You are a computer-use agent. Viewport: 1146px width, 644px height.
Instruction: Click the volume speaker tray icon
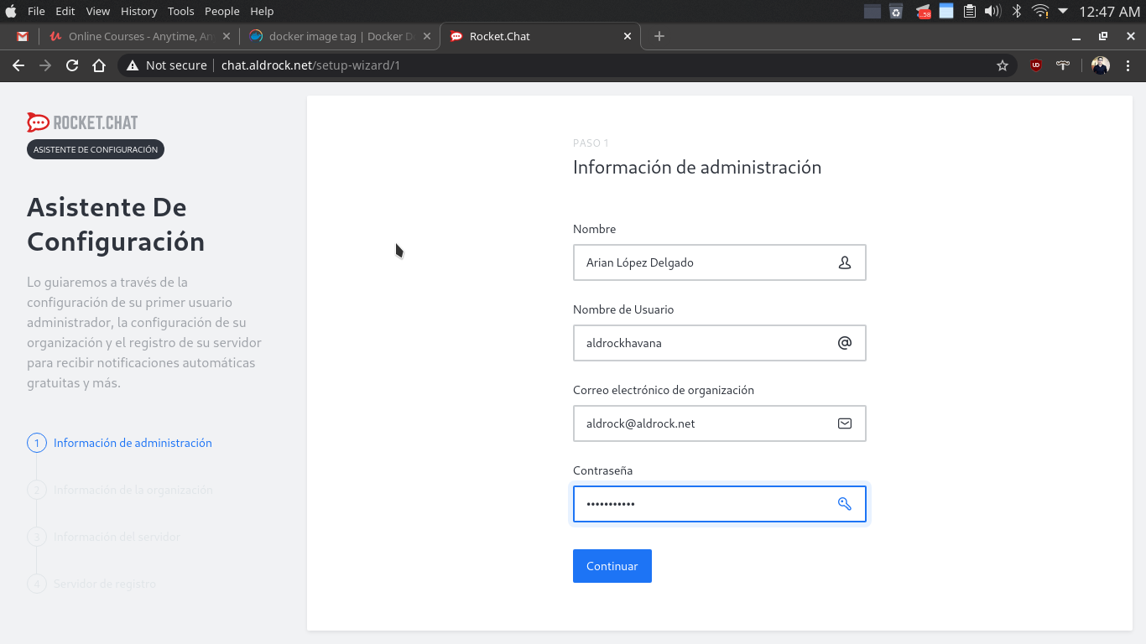click(x=993, y=11)
